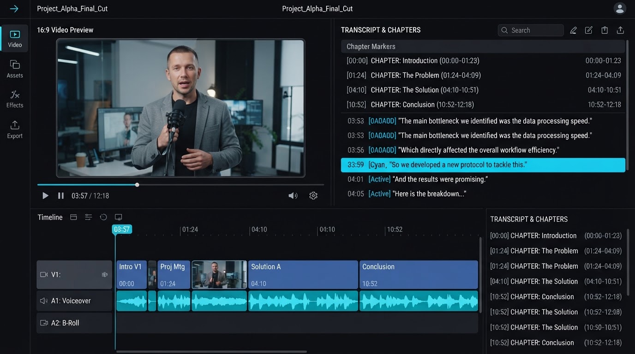Viewport: 635px width, 354px height.
Task: Click the volume speaker icon
Action: (293, 196)
